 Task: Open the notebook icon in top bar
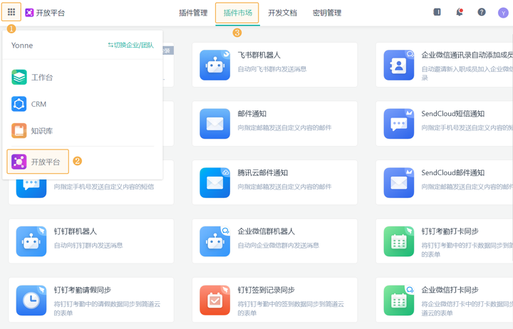437,12
